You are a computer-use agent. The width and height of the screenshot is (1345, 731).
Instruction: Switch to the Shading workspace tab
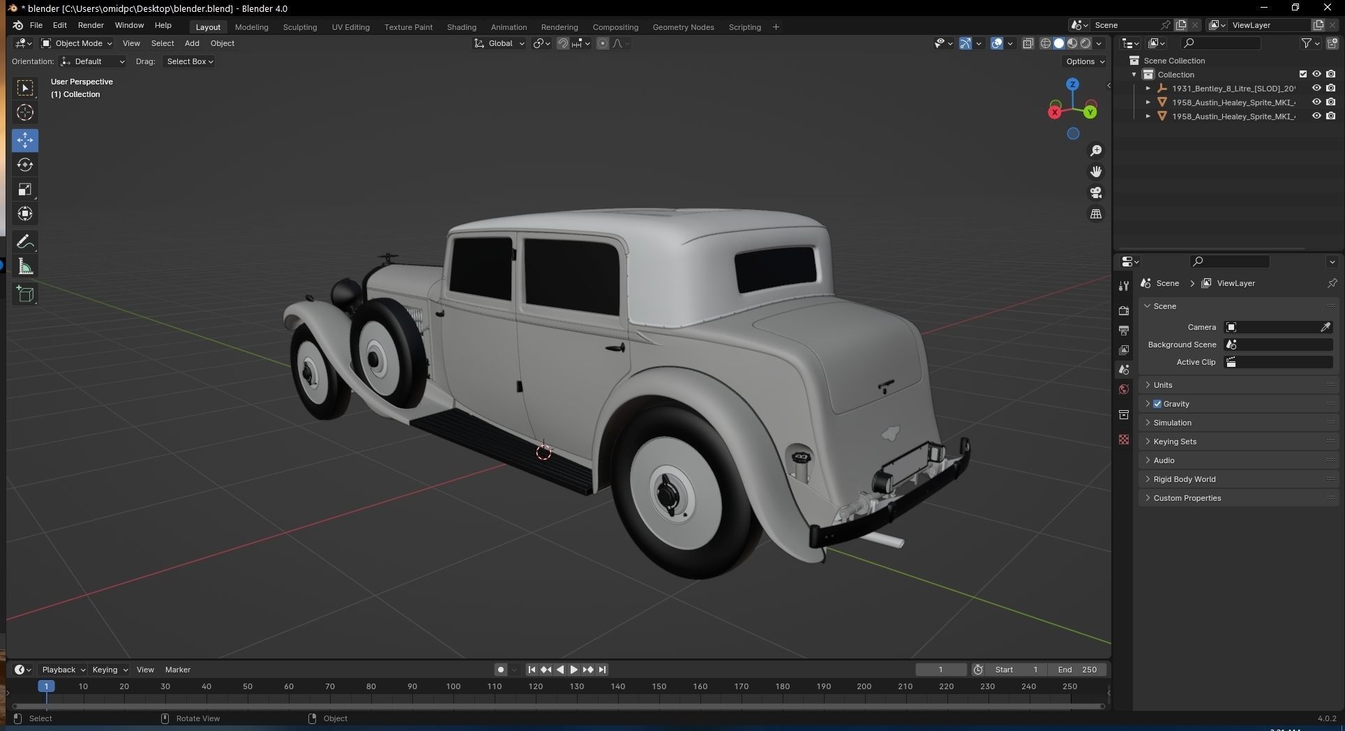(461, 27)
